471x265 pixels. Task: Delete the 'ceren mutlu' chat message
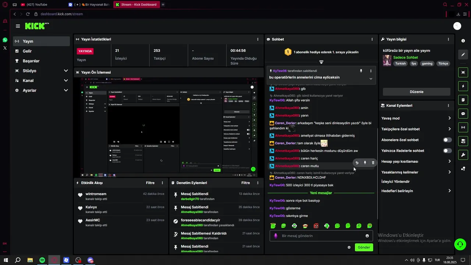tap(373, 163)
